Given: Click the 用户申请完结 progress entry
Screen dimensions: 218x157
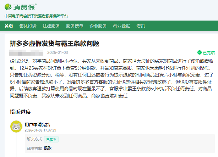Looking at the screenshot, I should click(37, 124).
